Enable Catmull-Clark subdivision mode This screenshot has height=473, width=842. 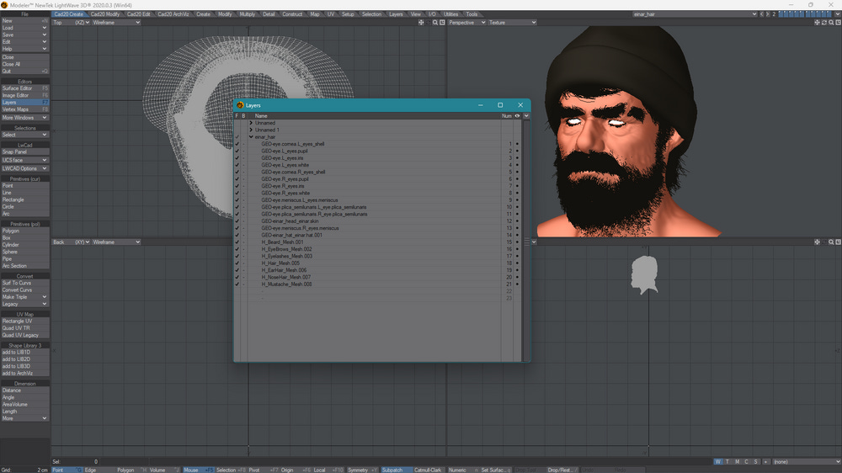tap(428, 470)
